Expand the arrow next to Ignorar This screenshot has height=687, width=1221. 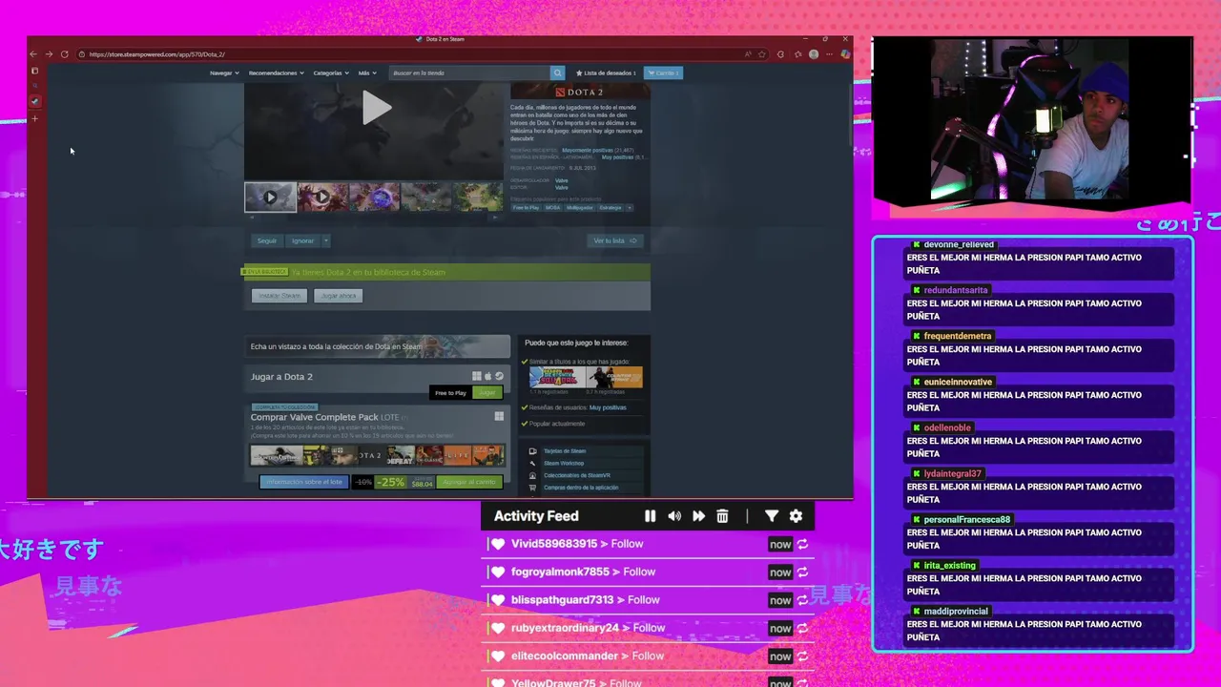pos(325,240)
